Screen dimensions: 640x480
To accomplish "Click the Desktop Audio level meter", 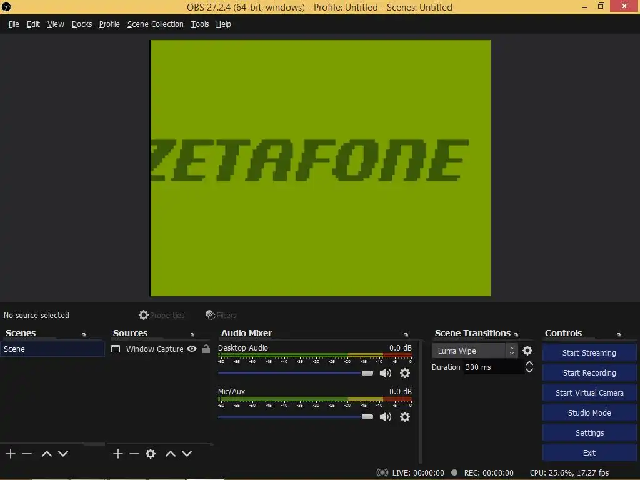I will 315,355.
